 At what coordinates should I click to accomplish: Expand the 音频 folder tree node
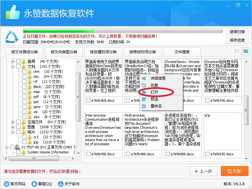click(x=13, y=61)
